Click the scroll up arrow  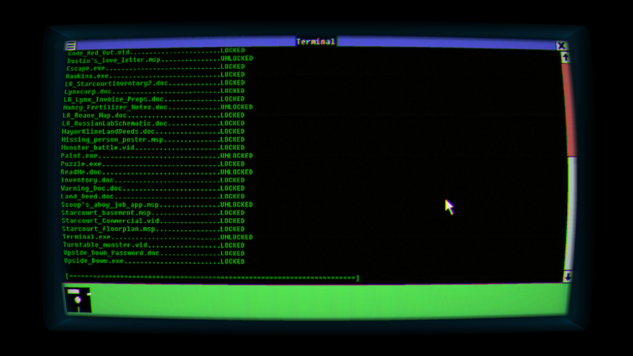(x=566, y=57)
